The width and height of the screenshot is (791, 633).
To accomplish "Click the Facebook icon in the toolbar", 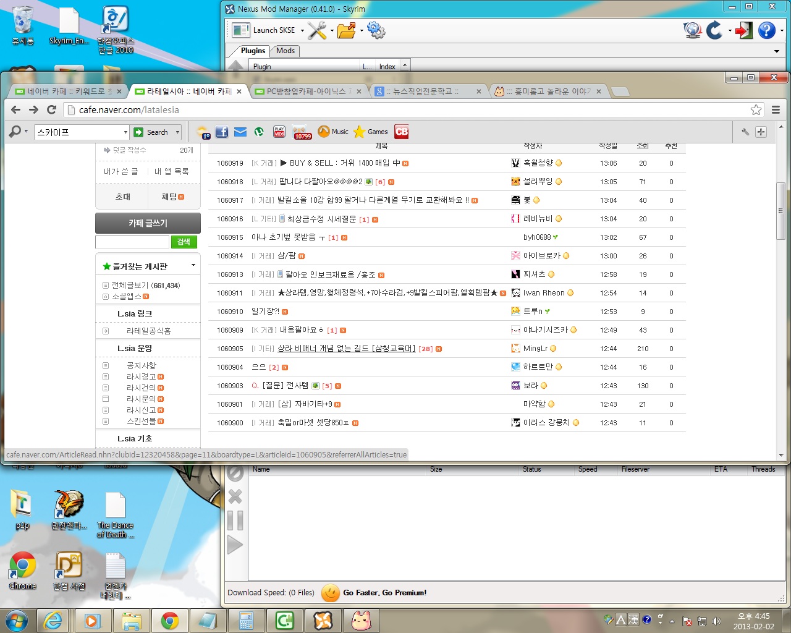I will coord(222,132).
